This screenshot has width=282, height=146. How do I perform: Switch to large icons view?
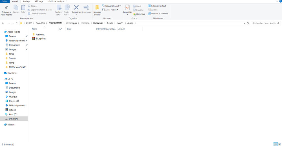(279, 144)
